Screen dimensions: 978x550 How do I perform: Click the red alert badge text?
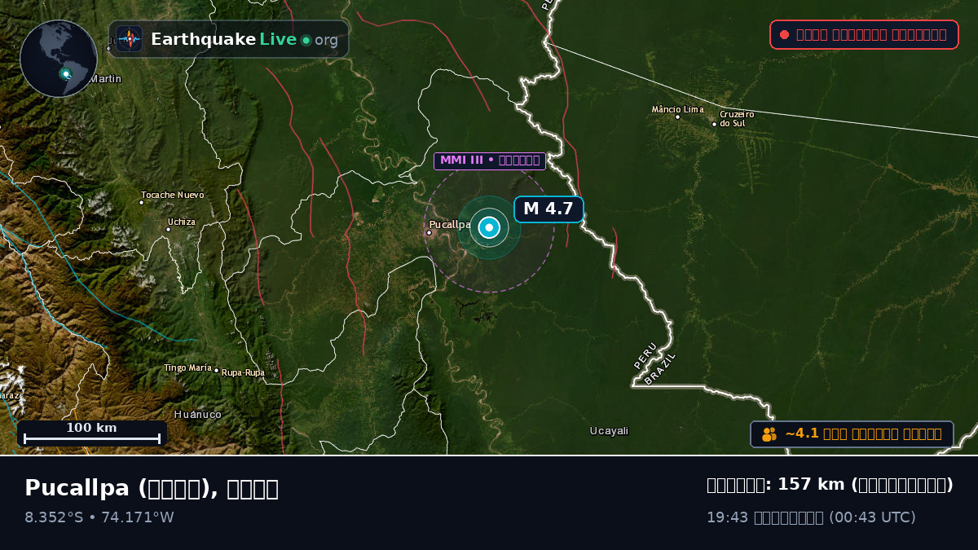tap(871, 34)
